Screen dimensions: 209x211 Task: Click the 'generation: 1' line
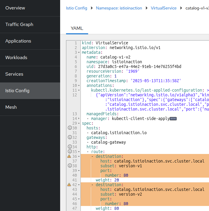[x=101, y=76]
